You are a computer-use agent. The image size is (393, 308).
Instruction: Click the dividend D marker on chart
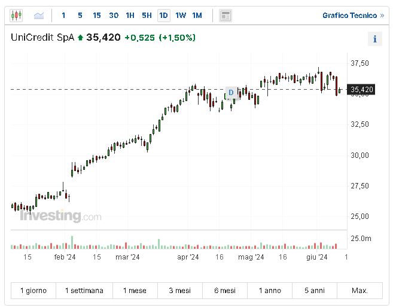[231, 93]
